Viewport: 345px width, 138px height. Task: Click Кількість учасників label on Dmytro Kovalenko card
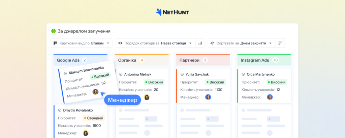tap(74, 126)
